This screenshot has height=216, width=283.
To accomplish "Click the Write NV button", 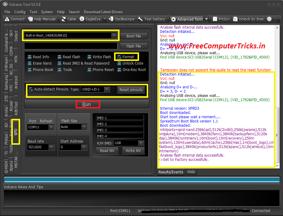I will [x=133, y=151].
